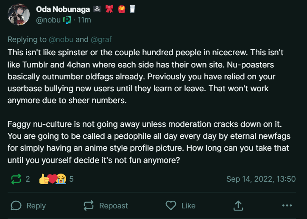Click the red heart reaction emoji
Screen dimensions: 307x219
tap(52, 179)
